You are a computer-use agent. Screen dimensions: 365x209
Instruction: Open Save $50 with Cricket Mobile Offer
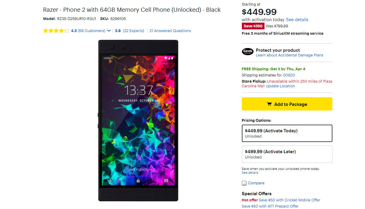coord(289,200)
